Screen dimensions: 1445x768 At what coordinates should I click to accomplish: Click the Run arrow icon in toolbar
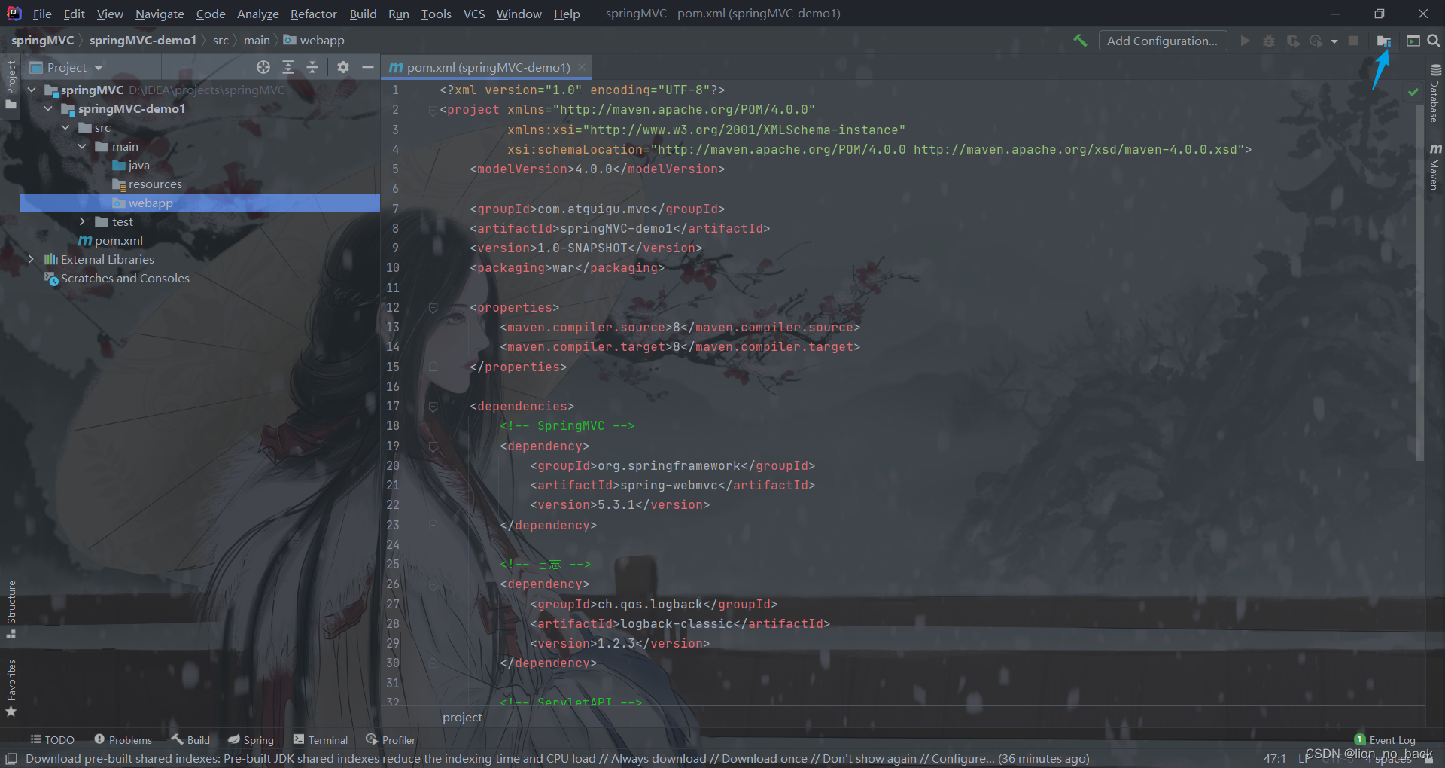(1245, 41)
